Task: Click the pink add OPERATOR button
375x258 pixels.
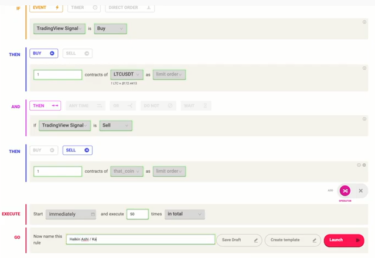Action: (345, 191)
